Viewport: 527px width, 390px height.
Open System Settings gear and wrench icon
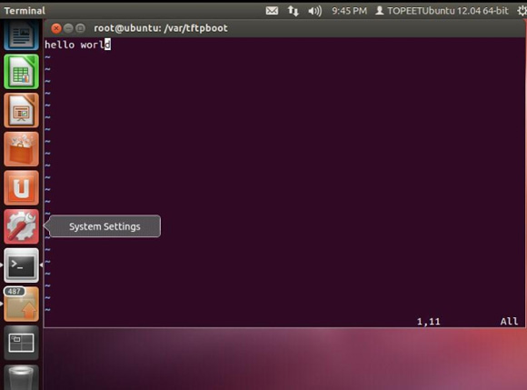[x=21, y=226]
